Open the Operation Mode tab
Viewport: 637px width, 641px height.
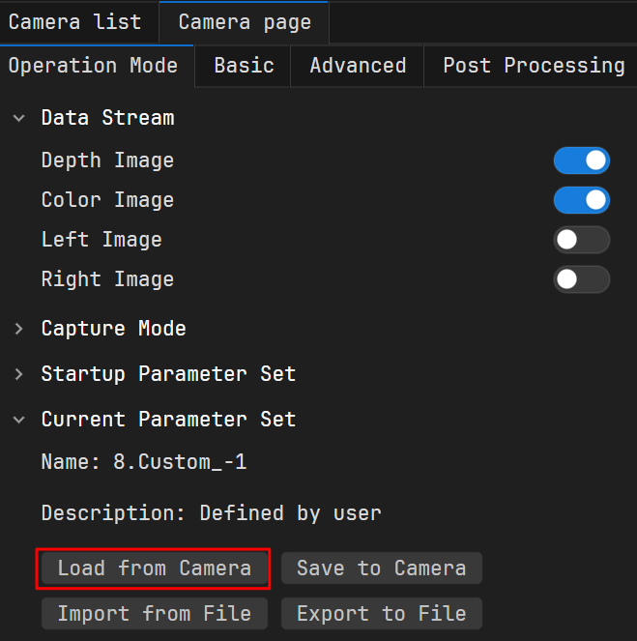tap(93, 66)
